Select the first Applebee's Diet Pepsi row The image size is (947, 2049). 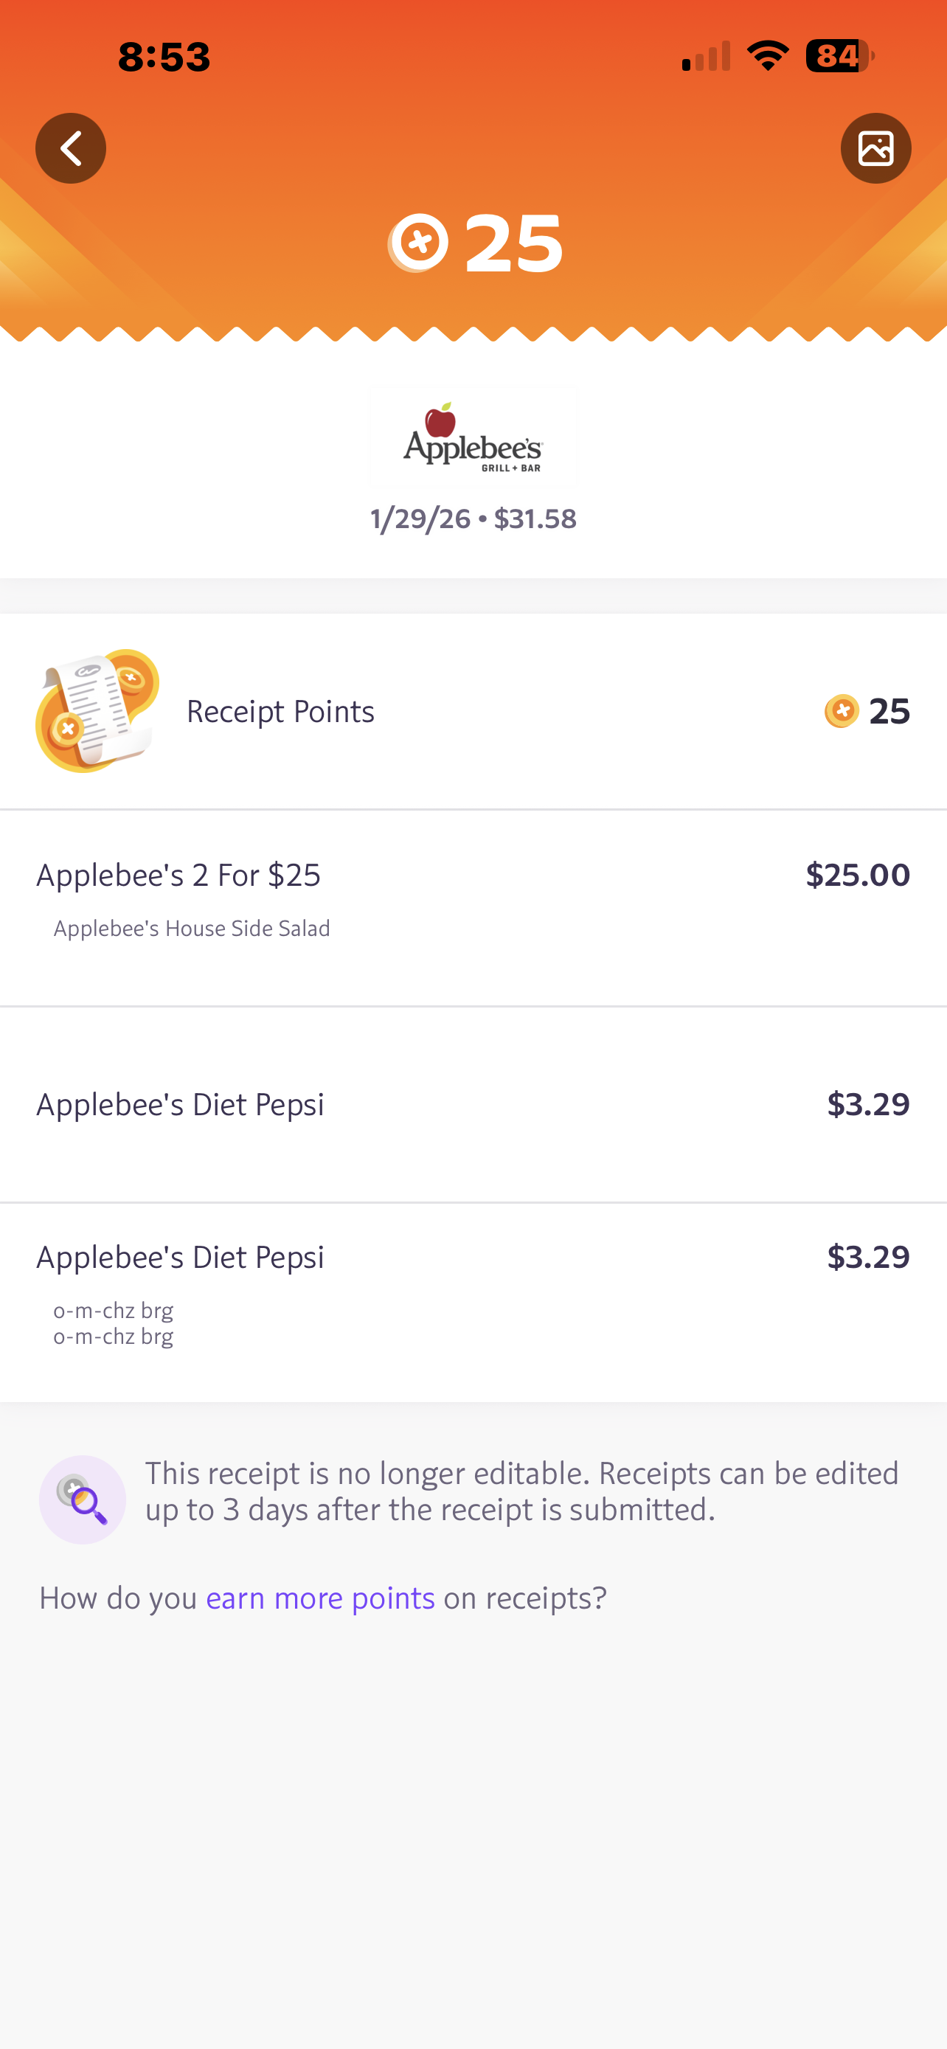click(181, 1104)
